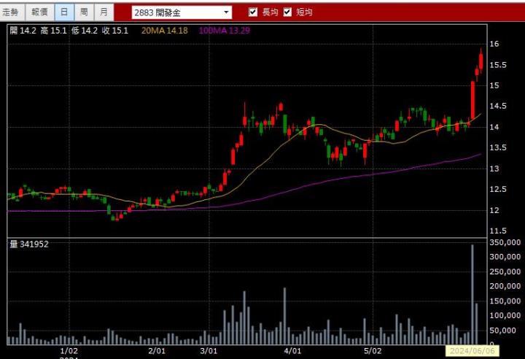
Task: Click the 量 341952 volume label
Action: click(x=29, y=244)
